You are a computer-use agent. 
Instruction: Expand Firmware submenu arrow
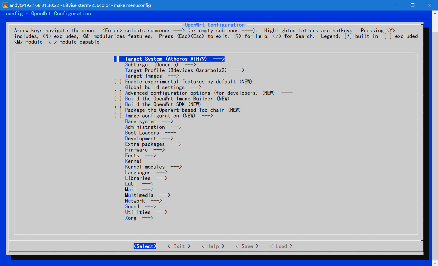(x=159, y=150)
